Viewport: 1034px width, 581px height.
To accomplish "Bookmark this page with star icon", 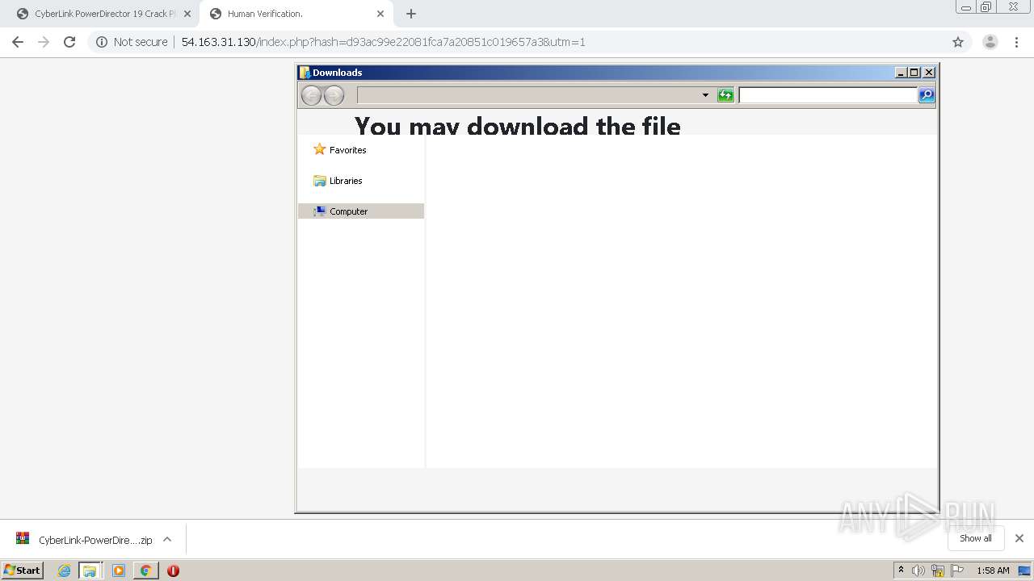I will coord(958,42).
